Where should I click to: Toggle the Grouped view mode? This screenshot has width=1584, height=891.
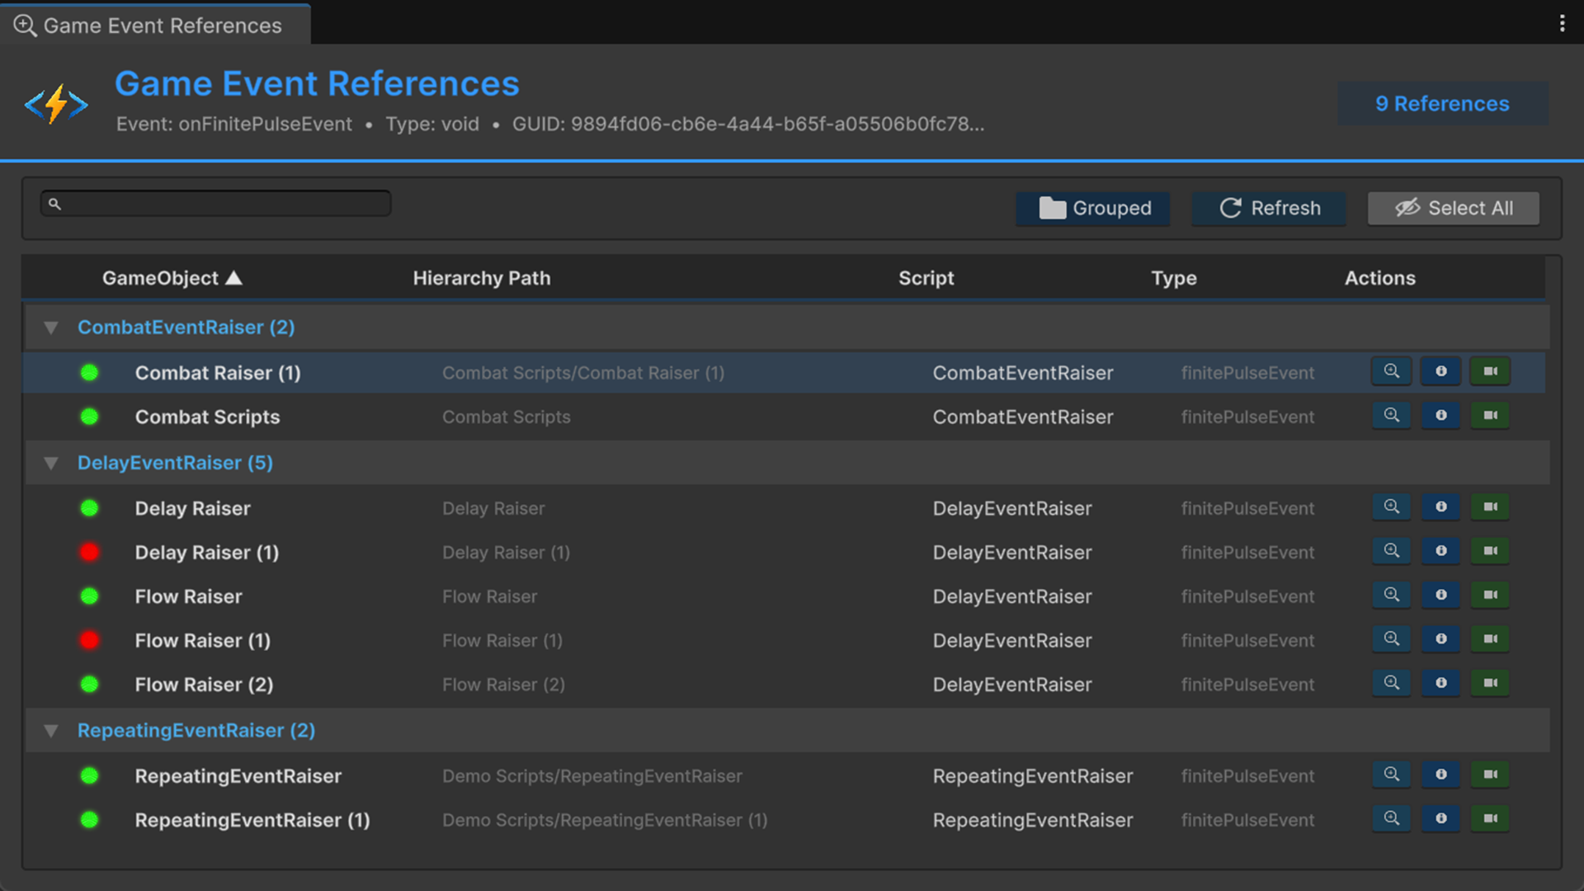1093,209
